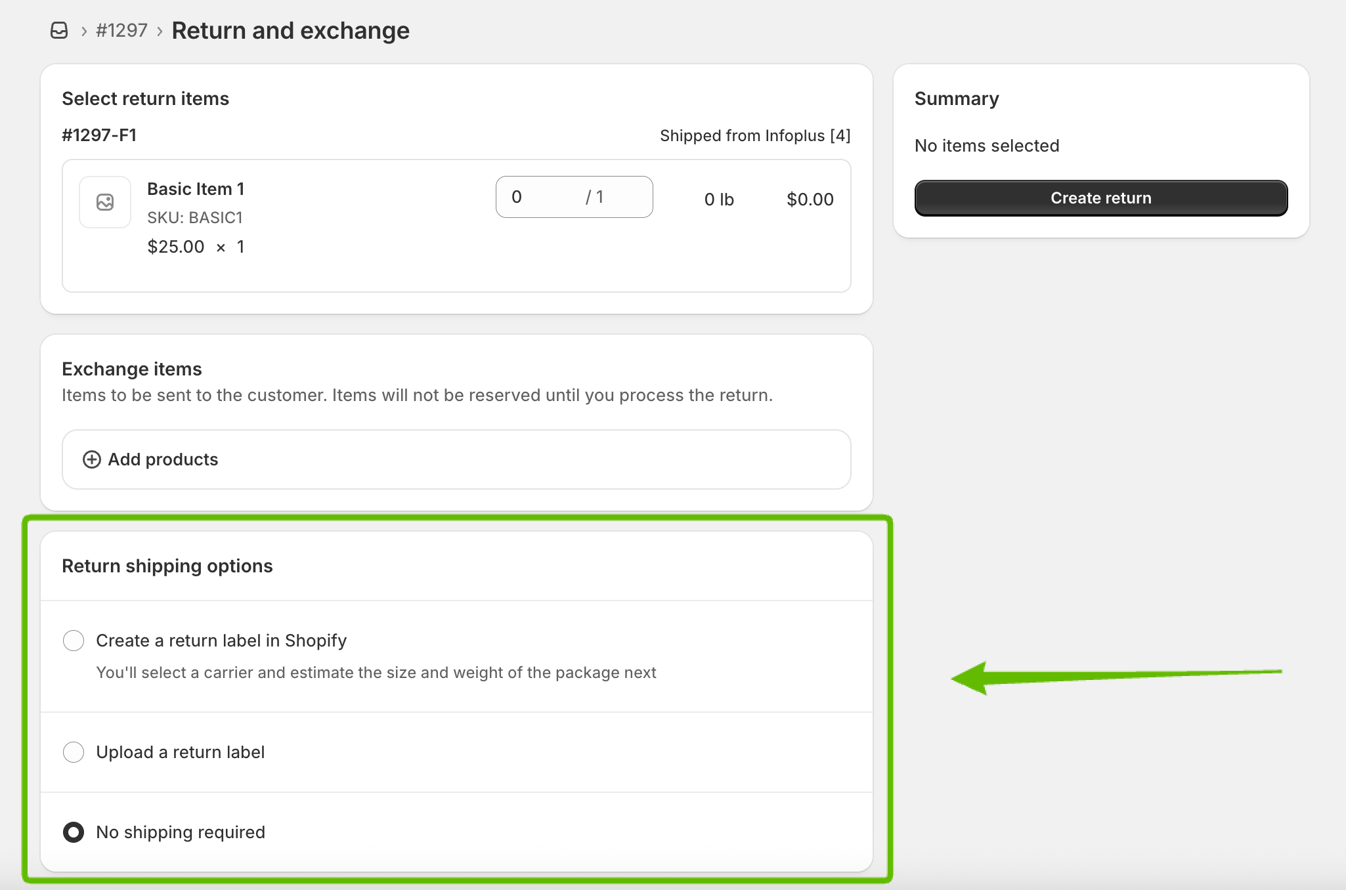Click the Basic Item 1 image placeholder

105,202
